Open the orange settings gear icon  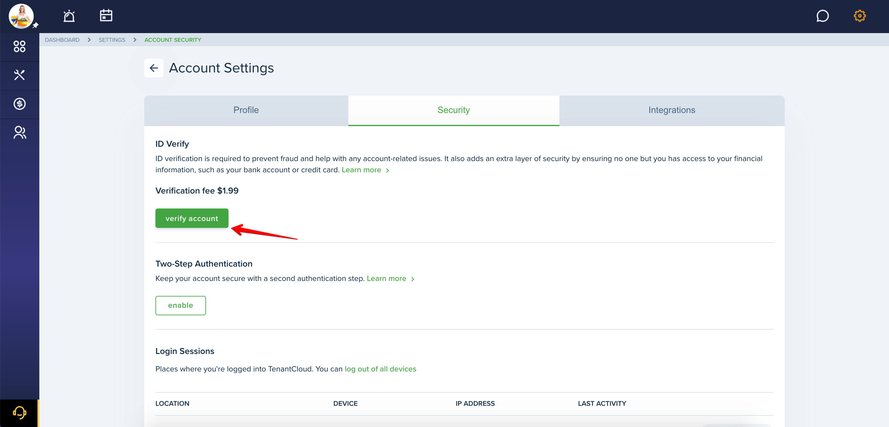tap(860, 16)
